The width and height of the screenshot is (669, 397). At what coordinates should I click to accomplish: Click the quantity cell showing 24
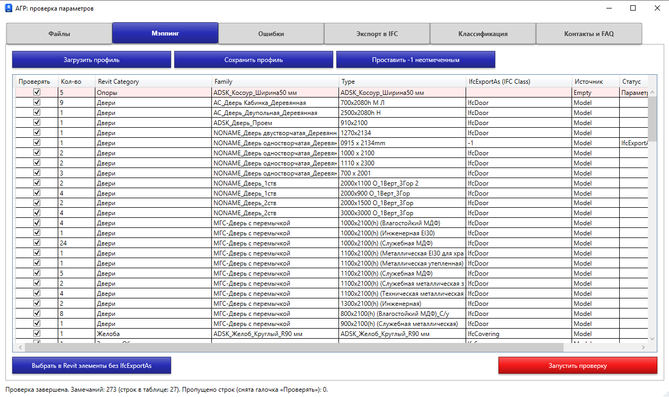click(x=77, y=243)
